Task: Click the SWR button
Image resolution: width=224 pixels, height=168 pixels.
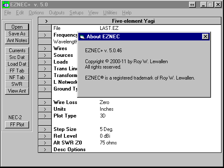Action: (x=17, y=84)
